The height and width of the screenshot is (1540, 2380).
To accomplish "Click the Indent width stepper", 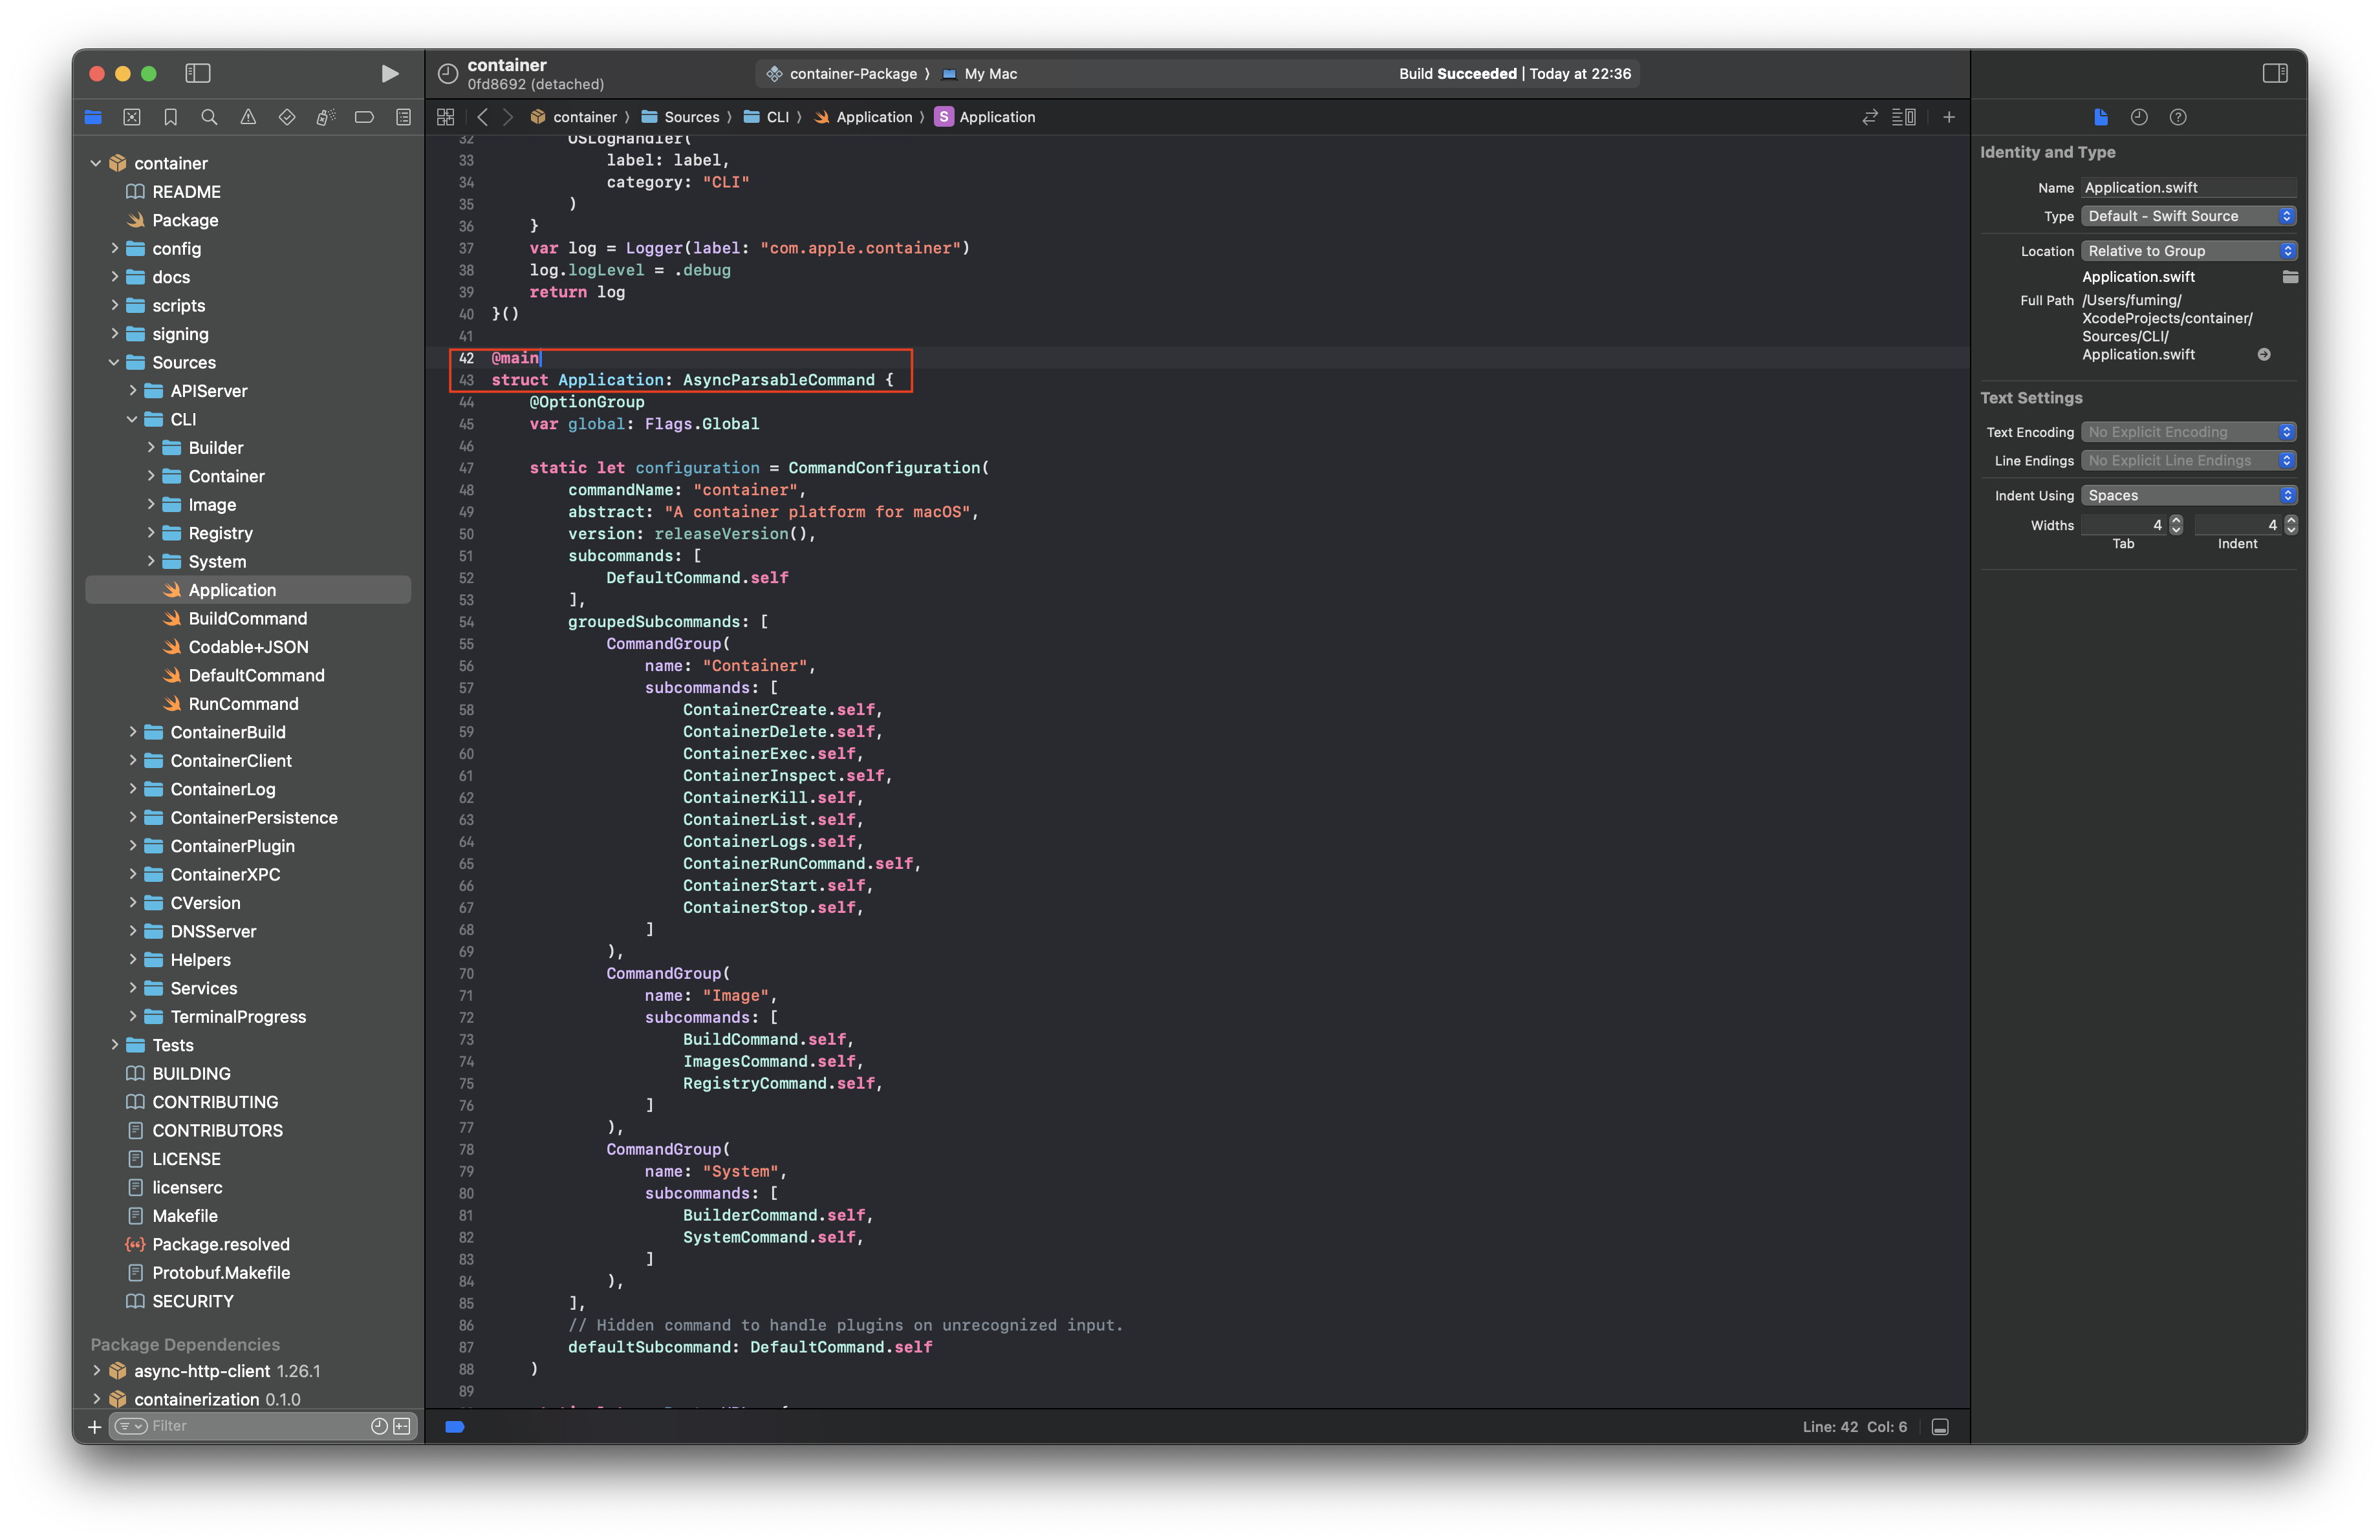I will click(x=2291, y=525).
